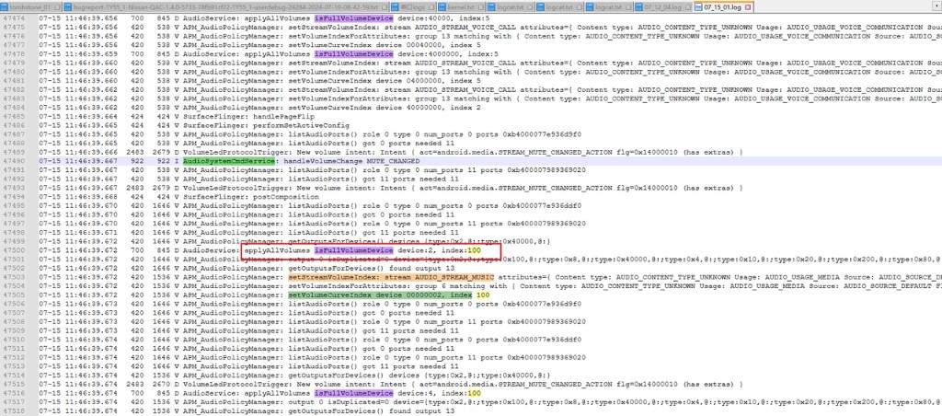
Task: Click 'handleVolumeChange MUTE_CHANGED' text
Action: click(351, 161)
